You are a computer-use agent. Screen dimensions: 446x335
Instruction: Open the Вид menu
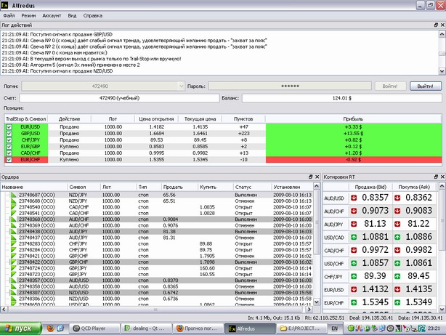[72, 16]
